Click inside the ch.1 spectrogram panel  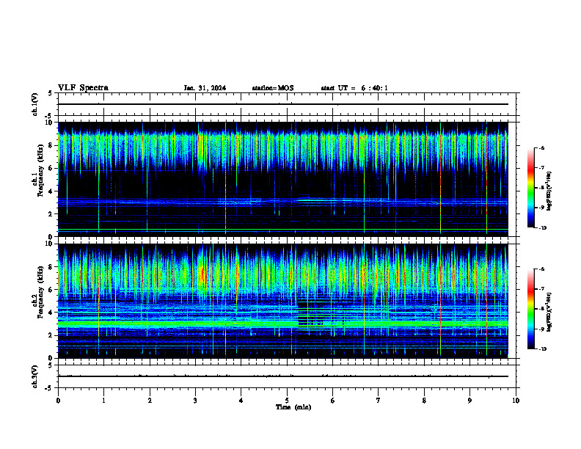point(283,179)
